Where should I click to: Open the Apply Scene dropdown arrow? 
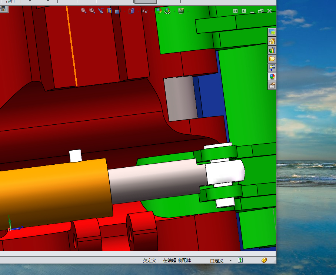174,11
